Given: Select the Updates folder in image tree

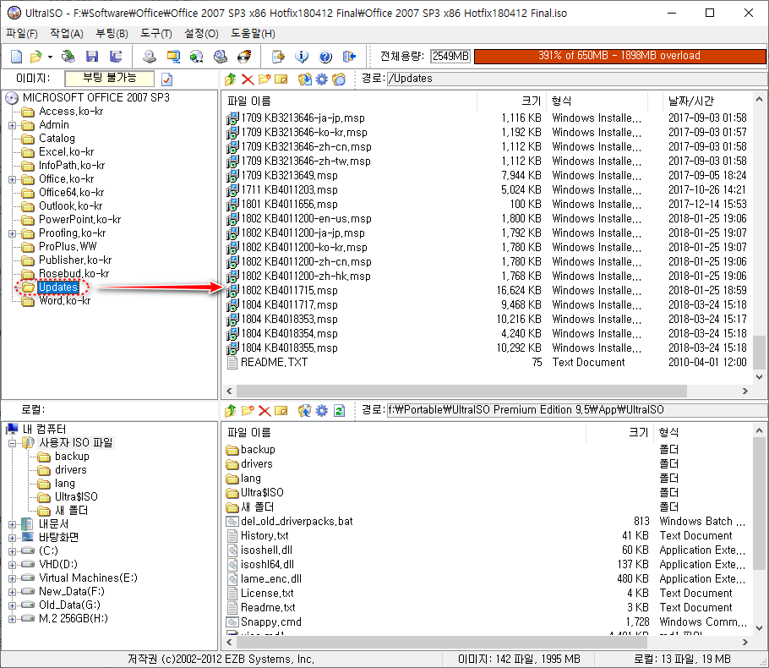Looking at the screenshot, I should click(57, 287).
